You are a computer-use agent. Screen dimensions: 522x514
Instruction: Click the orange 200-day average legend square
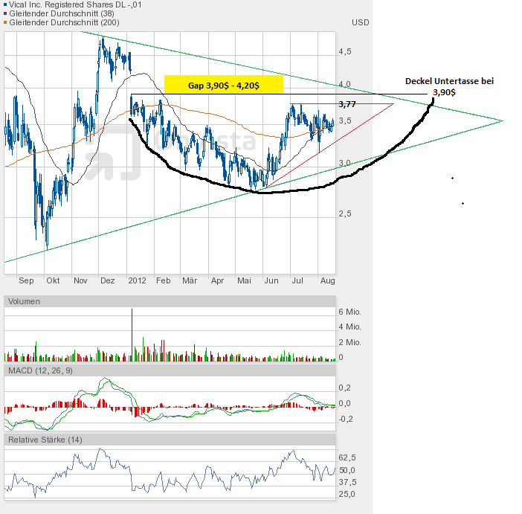click(3, 23)
